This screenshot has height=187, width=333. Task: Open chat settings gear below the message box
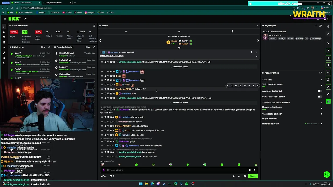tap(239, 176)
